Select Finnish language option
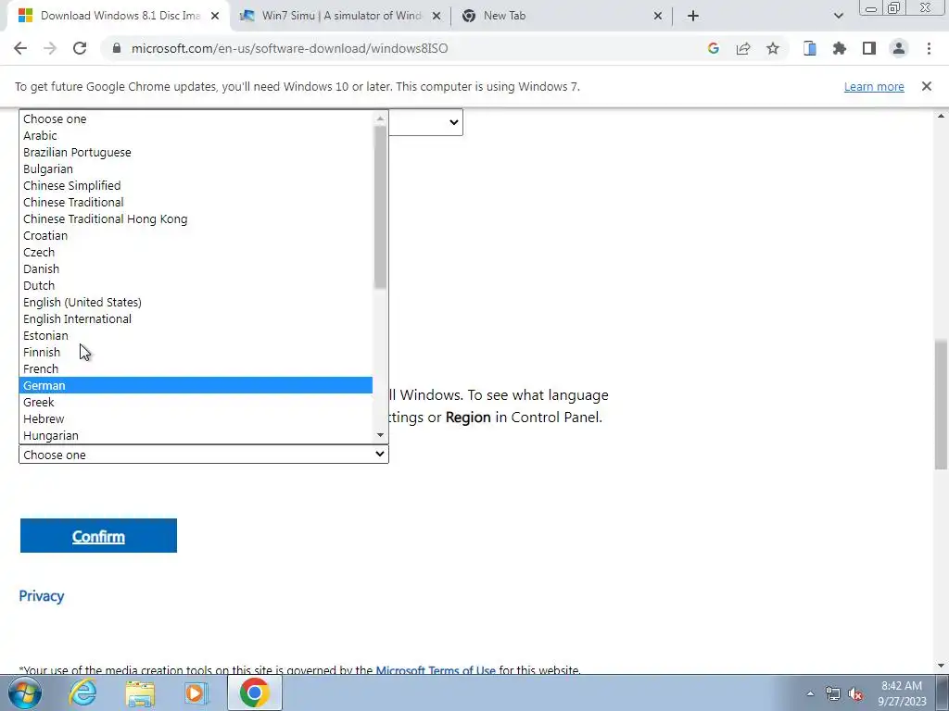 [x=196, y=352]
